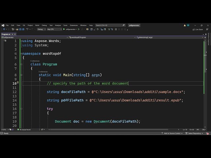This screenshot has height=158, width=211.
Task: Open the Extensions menu
Action: (x=74, y=25)
